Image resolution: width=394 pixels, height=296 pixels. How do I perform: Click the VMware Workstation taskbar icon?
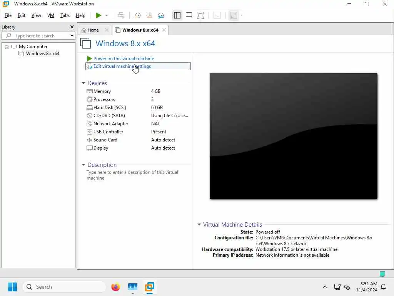[x=150, y=287]
